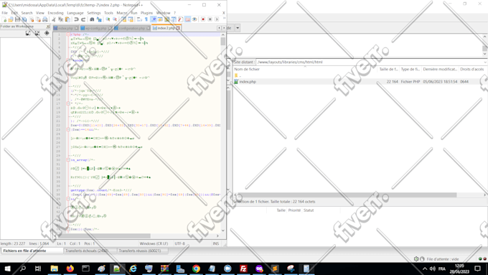Screen dimensions: 488x275
Task: Zoom in using the magnifier plus icon
Action: (108, 19)
